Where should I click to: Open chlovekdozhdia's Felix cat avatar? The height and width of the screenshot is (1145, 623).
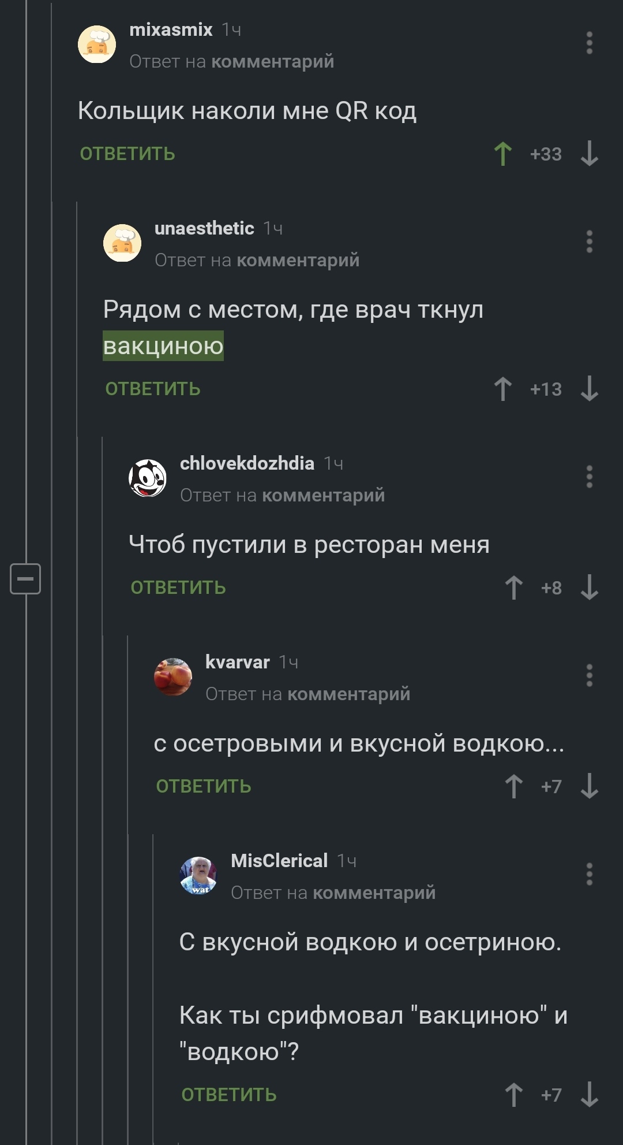pos(148,478)
